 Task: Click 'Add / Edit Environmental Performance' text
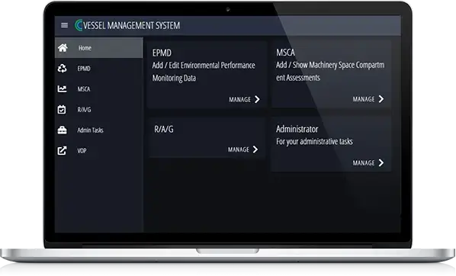coord(204,65)
